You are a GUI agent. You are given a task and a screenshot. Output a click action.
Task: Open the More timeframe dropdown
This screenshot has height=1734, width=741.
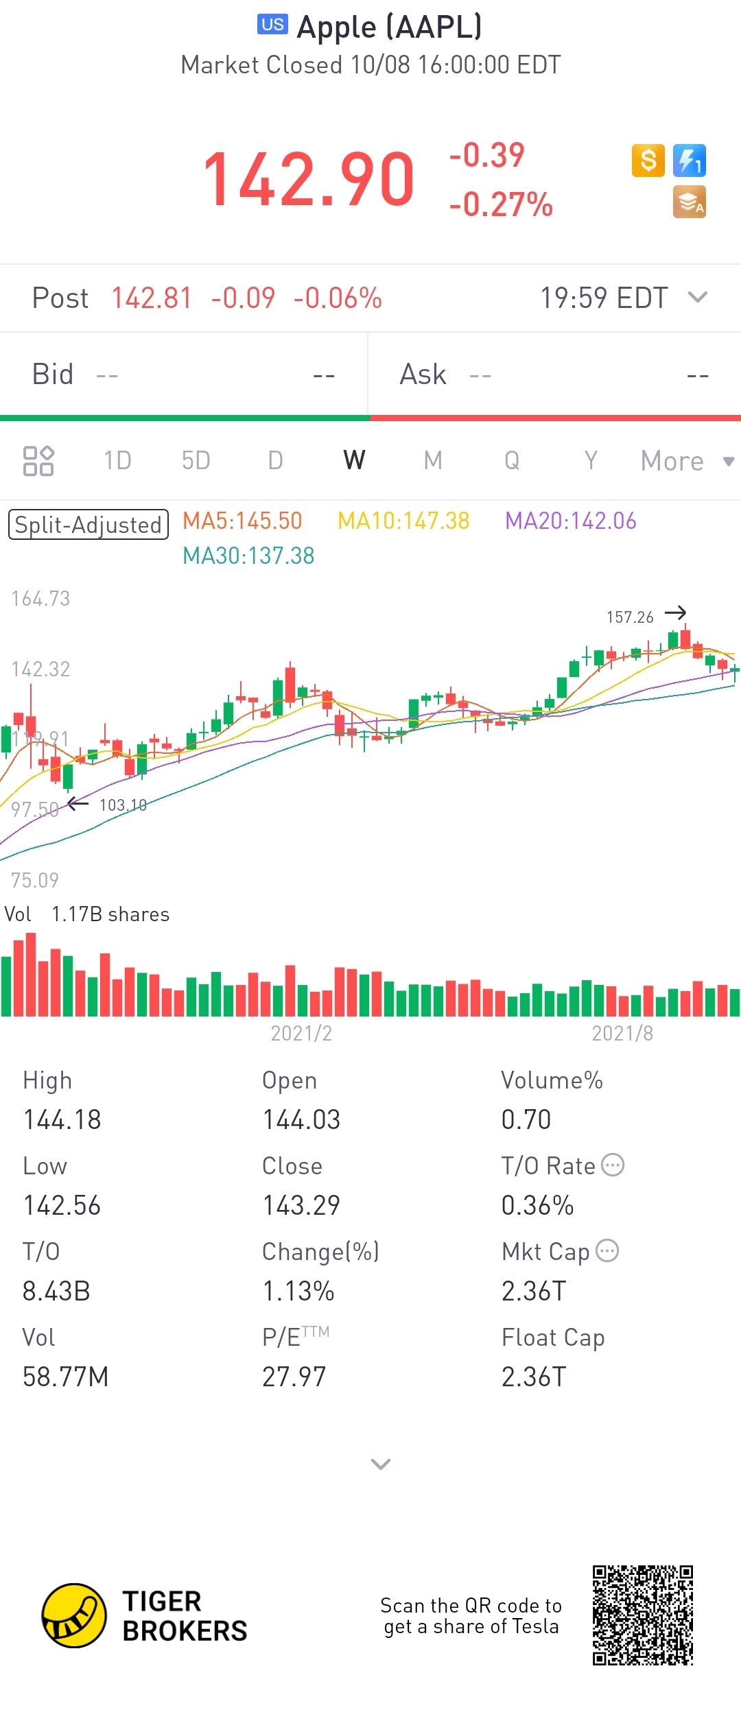[687, 461]
